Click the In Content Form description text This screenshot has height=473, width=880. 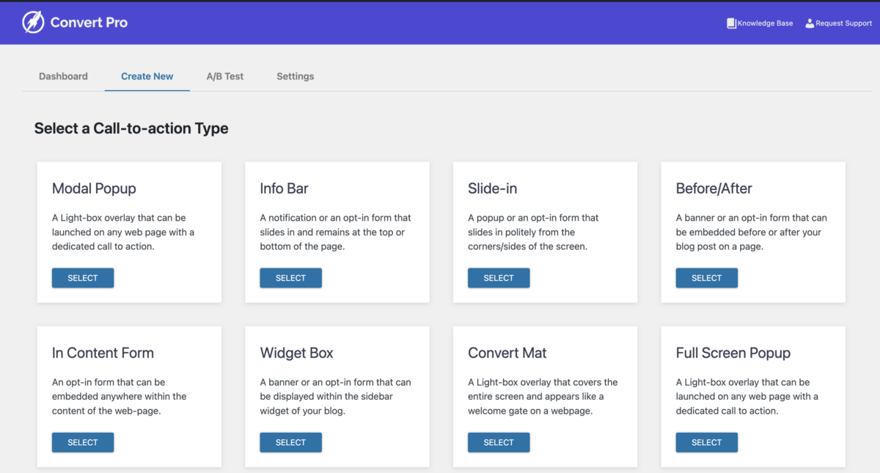[x=120, y=396]
